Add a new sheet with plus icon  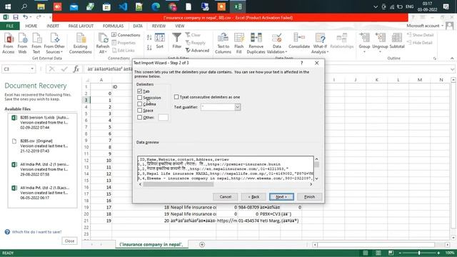tap(202, 244)
